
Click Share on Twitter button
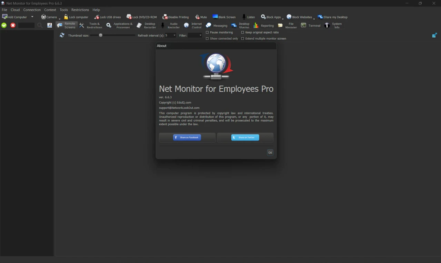coord(245,137)
